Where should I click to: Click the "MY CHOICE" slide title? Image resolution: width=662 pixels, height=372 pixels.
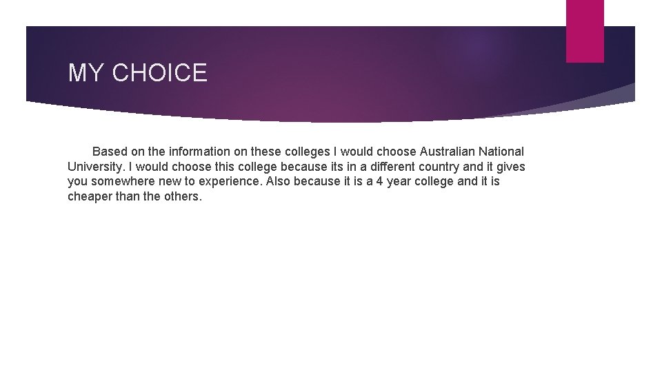(137, 73)
